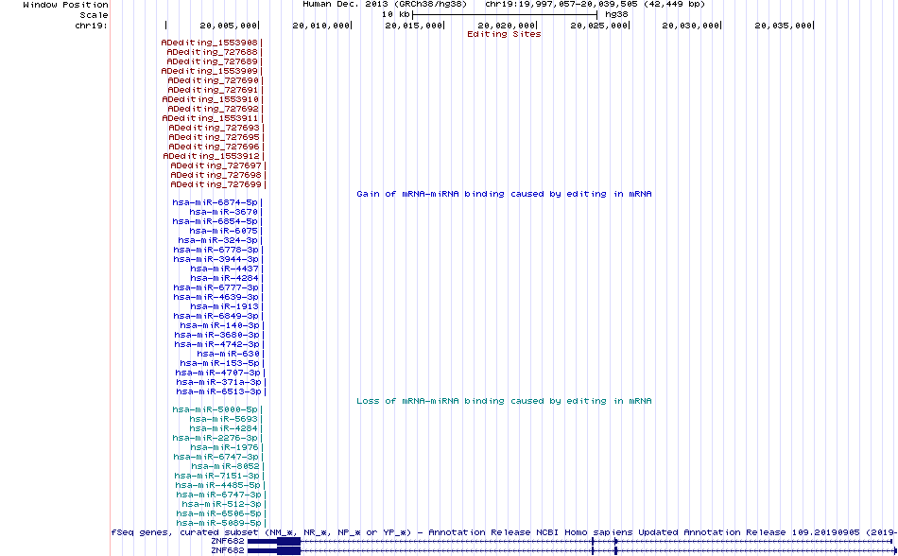Open hsa-miR-6777-3p item
The height and width of the screenshot is (556, 898).
[216, 287]
